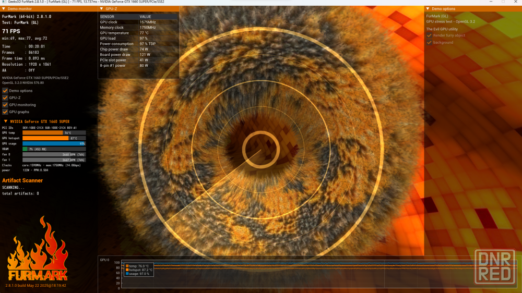Click the Memory clock row in GPU-Z
The width and height of the screenshot is (522, 293).
coord(138,27)
